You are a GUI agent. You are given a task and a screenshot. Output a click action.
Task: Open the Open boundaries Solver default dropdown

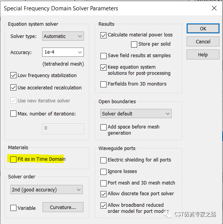136,114
